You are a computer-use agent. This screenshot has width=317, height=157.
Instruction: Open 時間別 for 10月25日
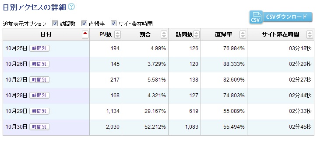(x=39, y=48)
